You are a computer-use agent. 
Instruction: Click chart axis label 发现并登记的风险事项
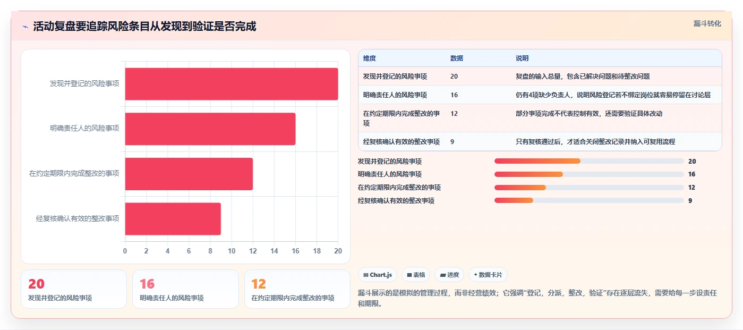(x=84, y=83)
